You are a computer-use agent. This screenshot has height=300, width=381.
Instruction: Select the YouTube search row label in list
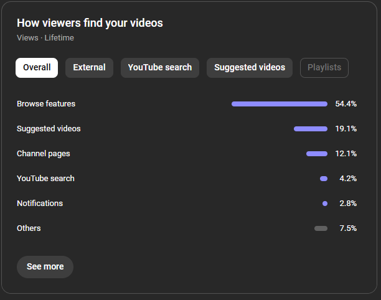(x=45, y=179)
